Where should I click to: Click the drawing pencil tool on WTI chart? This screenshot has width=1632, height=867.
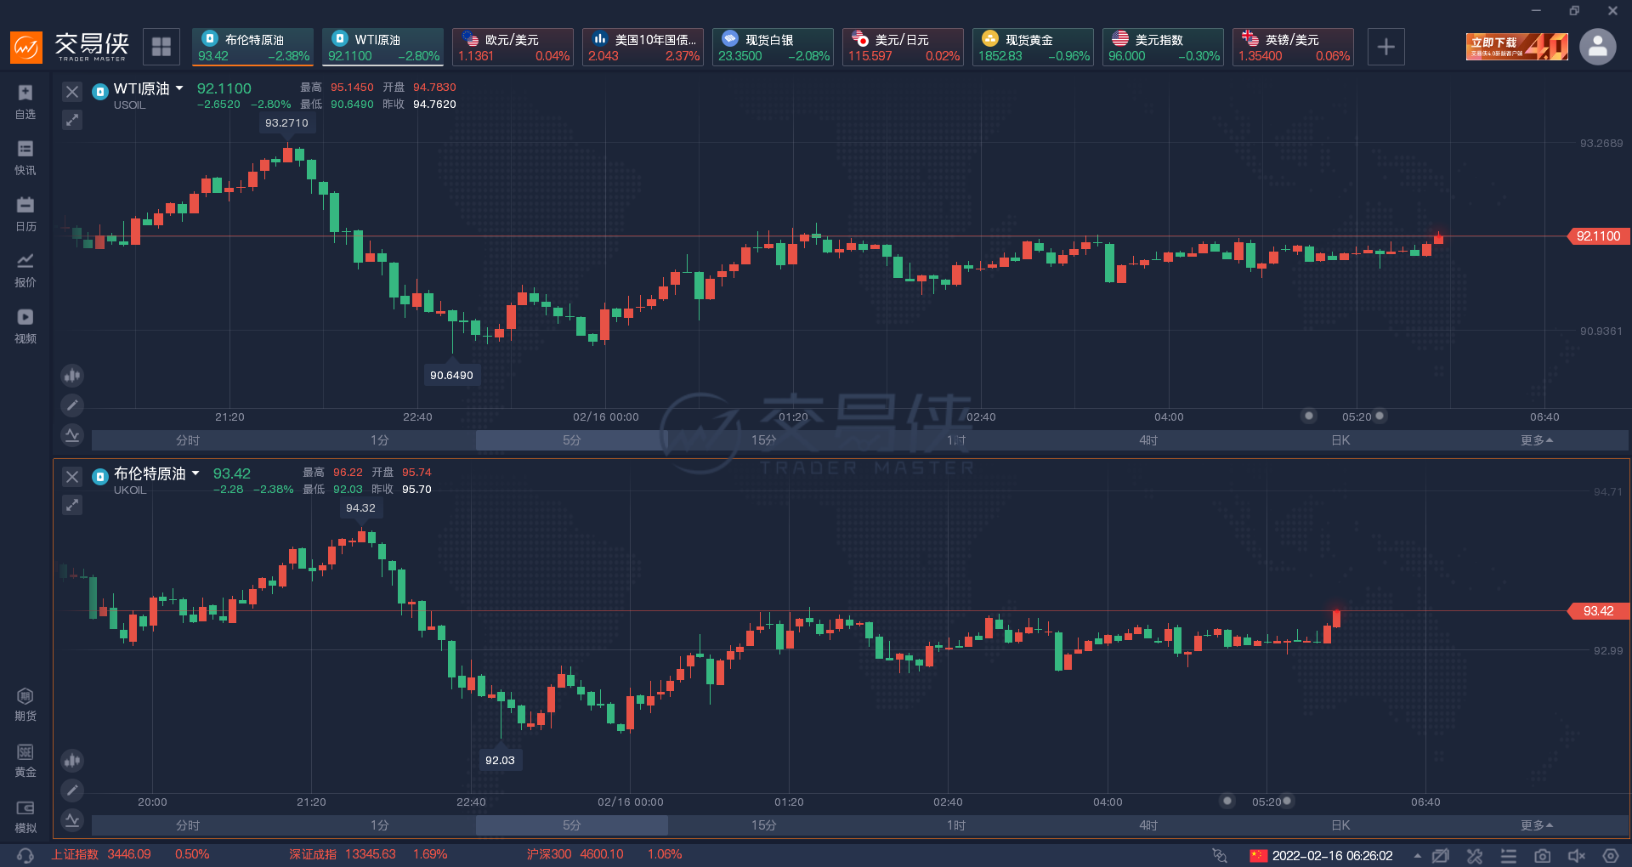pos(72,405)
